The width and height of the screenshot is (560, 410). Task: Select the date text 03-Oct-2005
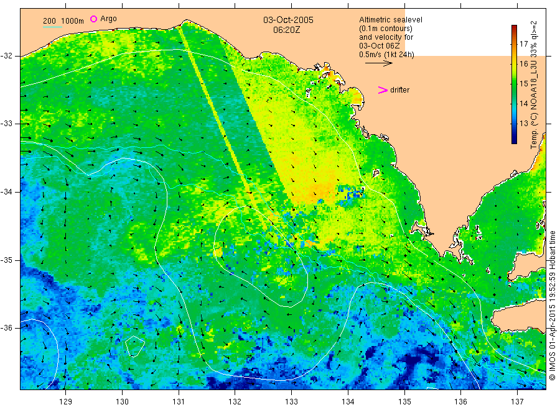coord(288,20)
